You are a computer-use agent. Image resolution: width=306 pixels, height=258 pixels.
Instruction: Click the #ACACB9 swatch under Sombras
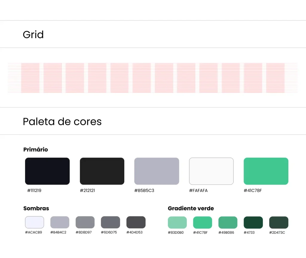point(34,222)
